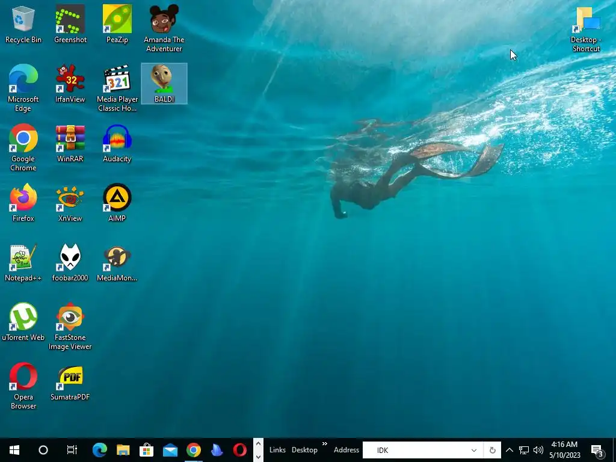Open the Recycle Bin desktop icon
The width and height of the screenshot is (616, 462).
[x=23, y=24]
